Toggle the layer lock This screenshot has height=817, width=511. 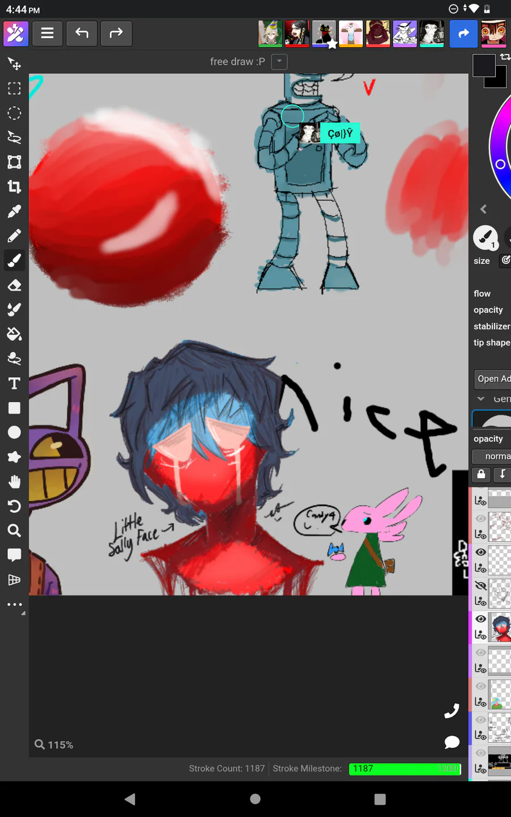tap(481, 474)
